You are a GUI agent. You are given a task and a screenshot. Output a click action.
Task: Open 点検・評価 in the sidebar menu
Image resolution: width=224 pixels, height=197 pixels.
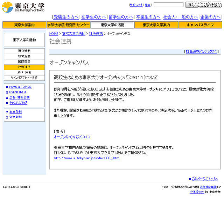[x=24, y=72]
